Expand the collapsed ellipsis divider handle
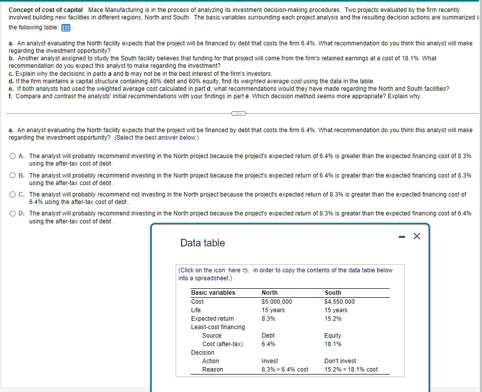Viewport: 482px width, 392px height. 239,113
